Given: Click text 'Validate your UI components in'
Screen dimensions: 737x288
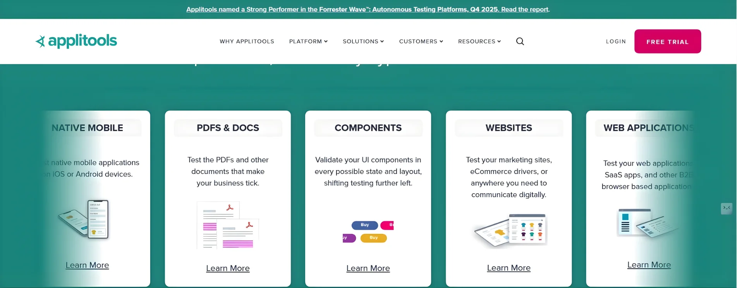Looking at the screenshot, I should point(368,160).
